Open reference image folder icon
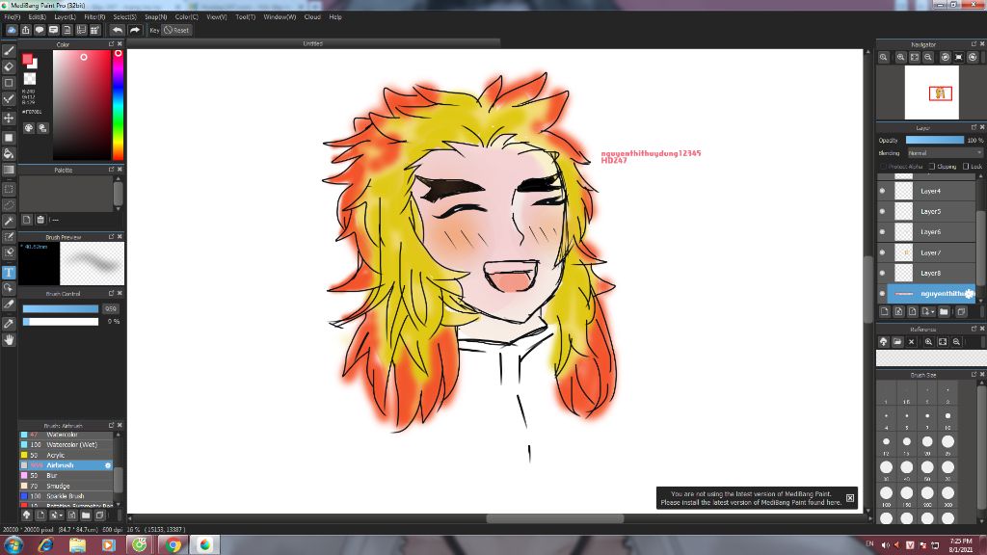The height and width of the screenshot is (555, 987). [897, 342]
